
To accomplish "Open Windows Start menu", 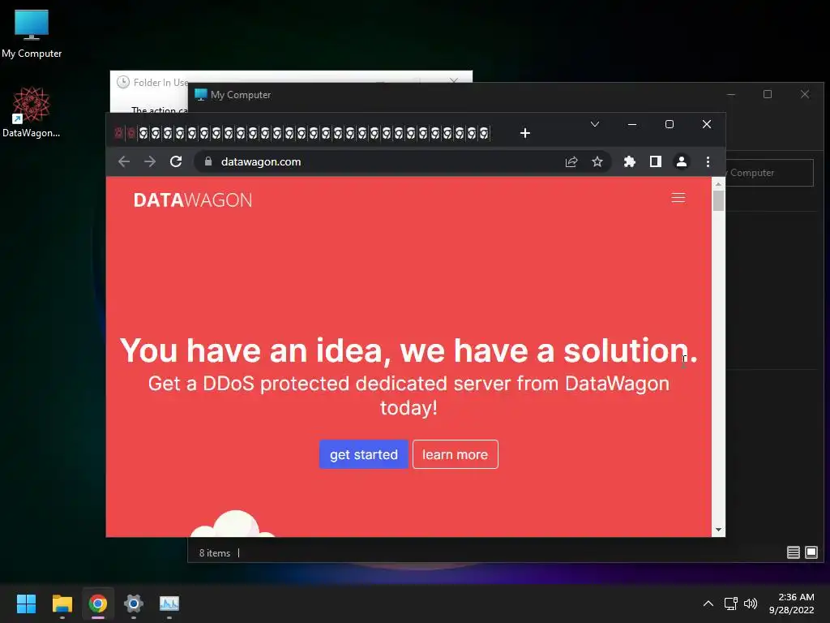I will (x=26, y=604).
